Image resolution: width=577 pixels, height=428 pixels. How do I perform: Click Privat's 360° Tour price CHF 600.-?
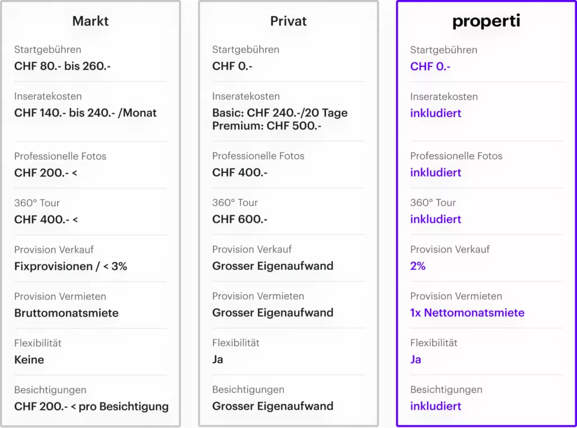click(239, 219)
